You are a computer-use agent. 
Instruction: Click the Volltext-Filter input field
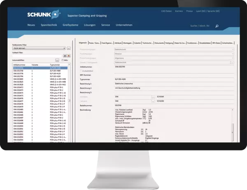pyautogui.click(x=35, y=56)
